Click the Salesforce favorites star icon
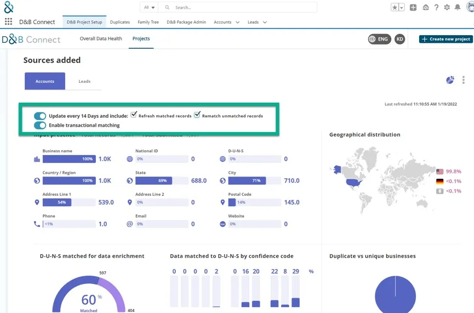 click(x=395, y=7)
